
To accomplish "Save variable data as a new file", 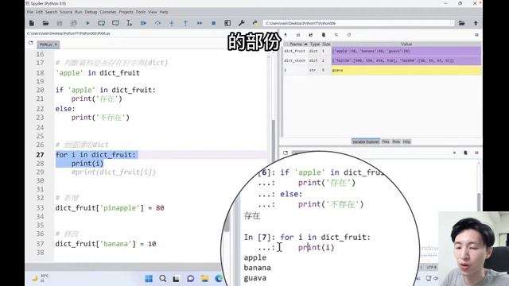I will tap(311, 35).
